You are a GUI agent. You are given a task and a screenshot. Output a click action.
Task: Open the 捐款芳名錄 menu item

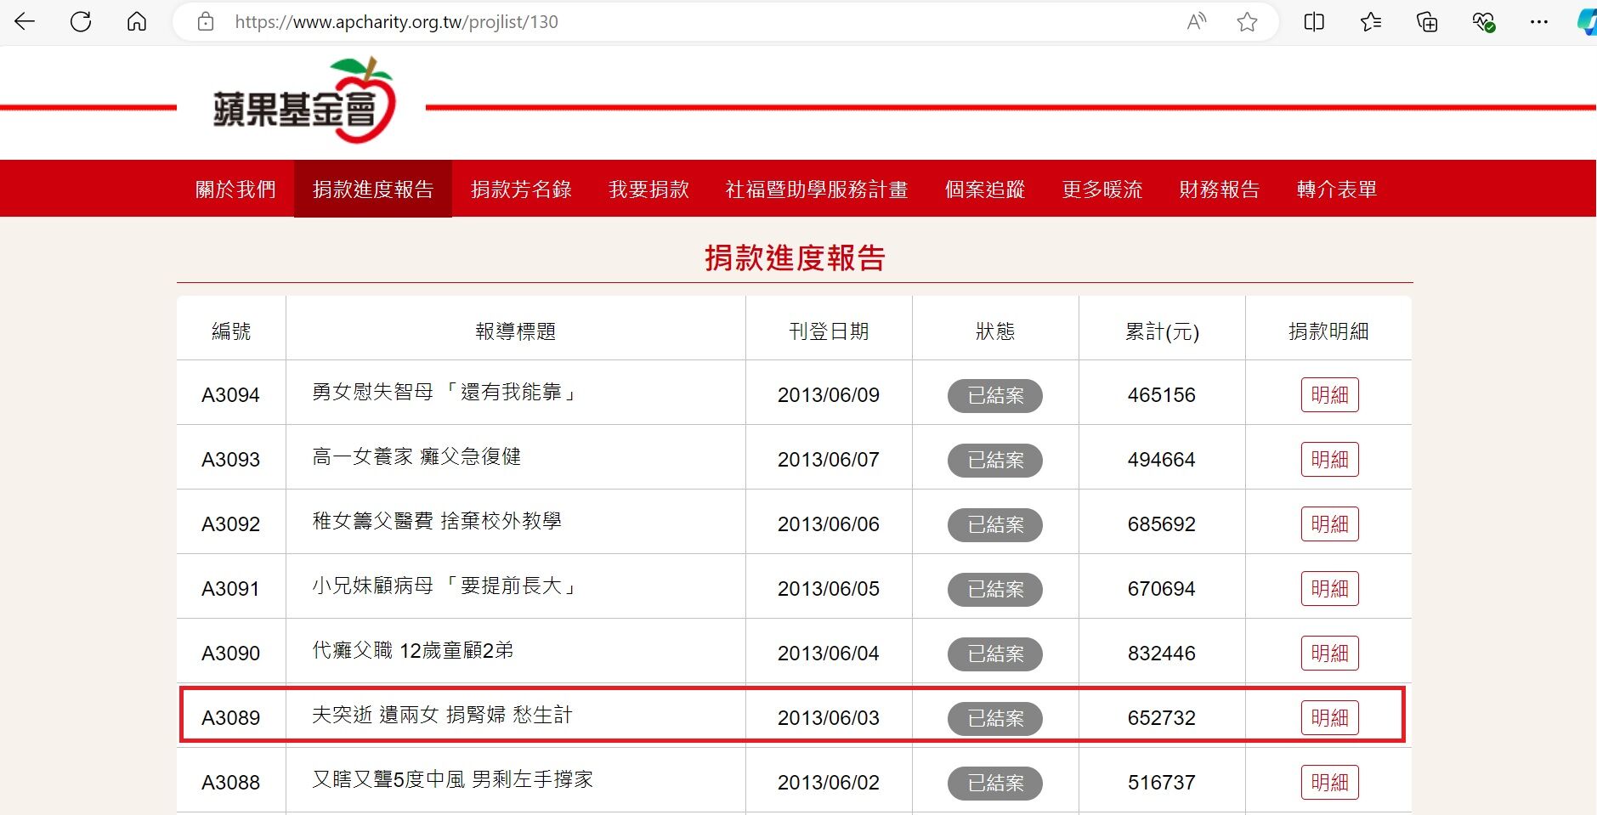521,189
